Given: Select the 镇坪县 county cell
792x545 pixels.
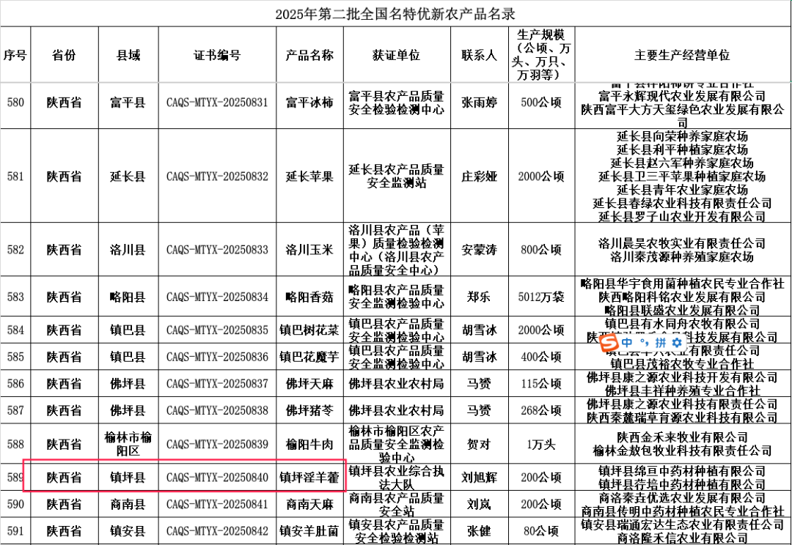Looking at the screenshot, I should (x=128, y=478).
